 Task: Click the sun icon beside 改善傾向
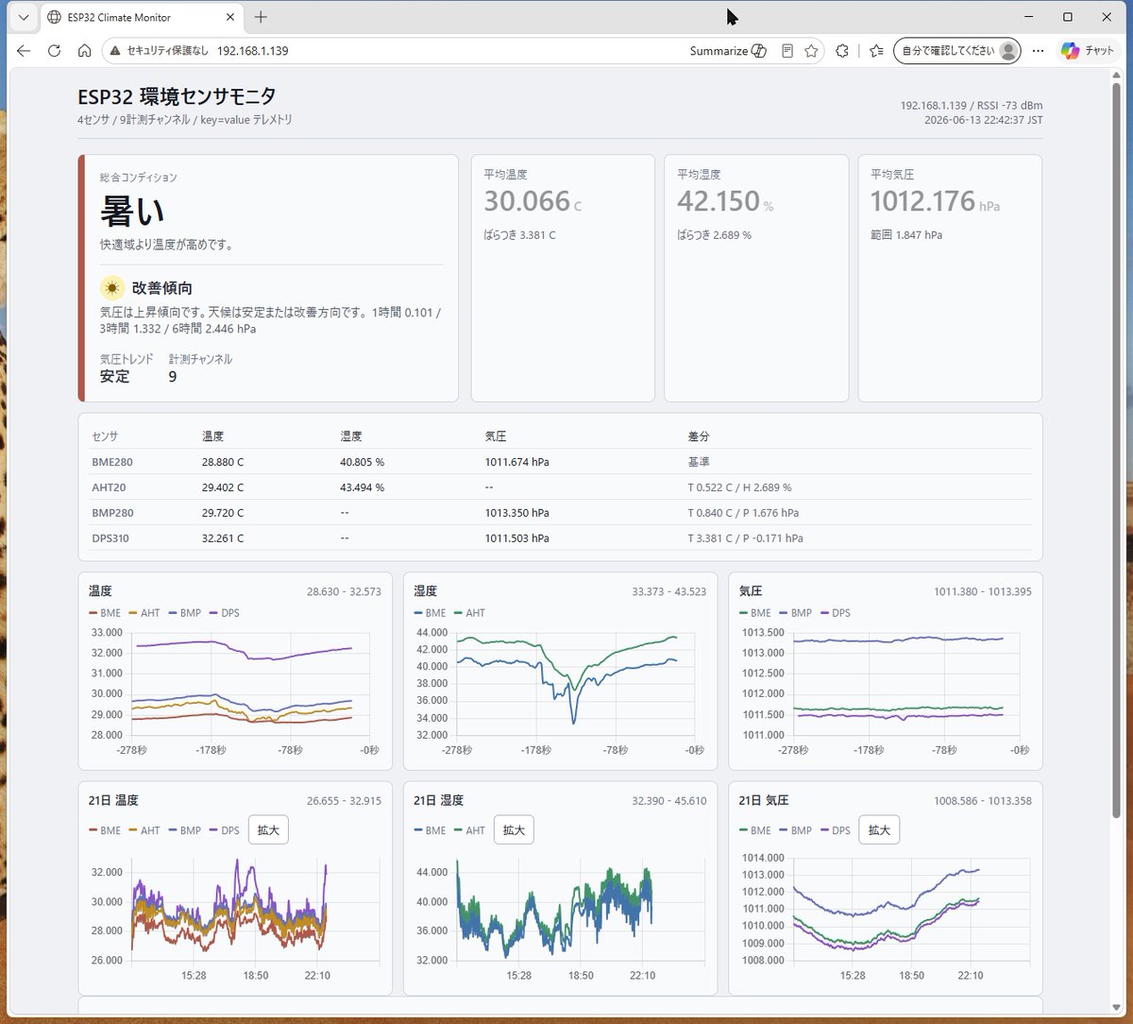112,288
